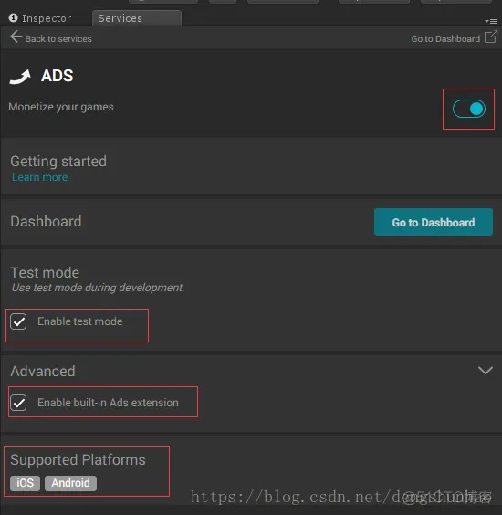This screenshot has height=515, width=502.
Task: Toggle the ADS service switch off
Action: (469, 109)
